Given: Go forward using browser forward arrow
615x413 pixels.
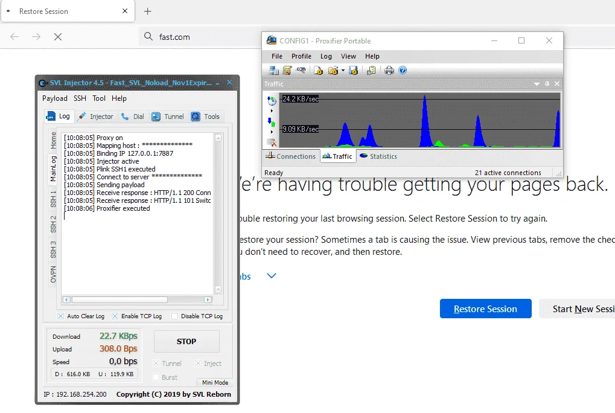Looking at the screenshot, I should (36, 37).
